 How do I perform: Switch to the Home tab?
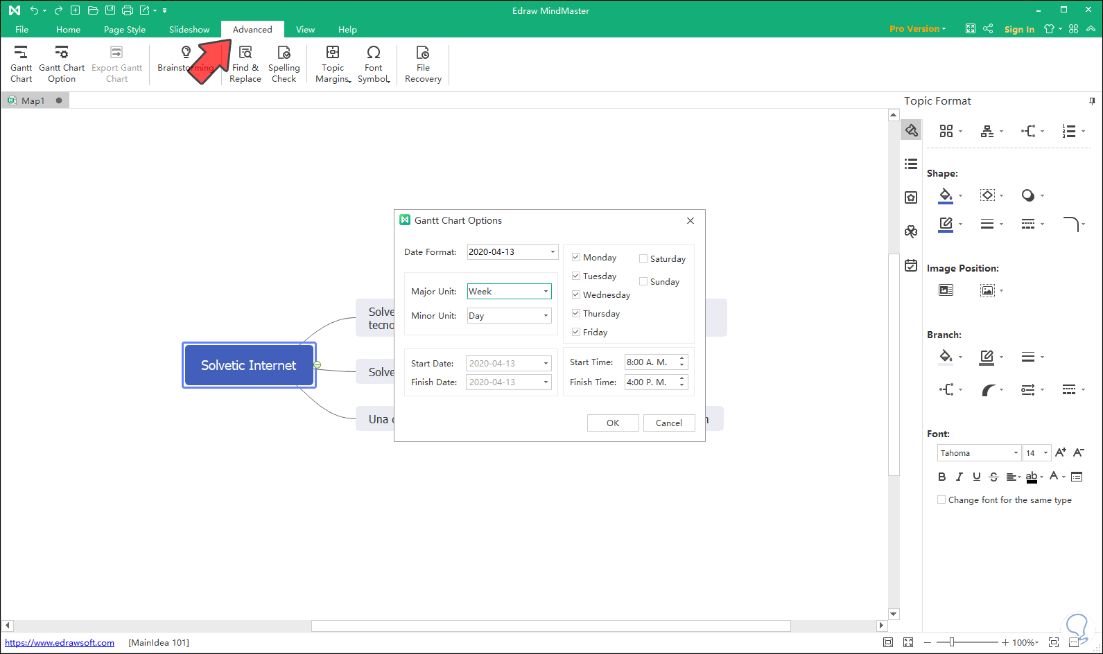pos(68,29)
